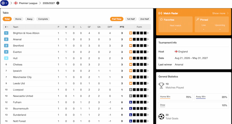Click Hull's W form badge
The height and width of the screenshot is (124, 232).
(131, 58)
